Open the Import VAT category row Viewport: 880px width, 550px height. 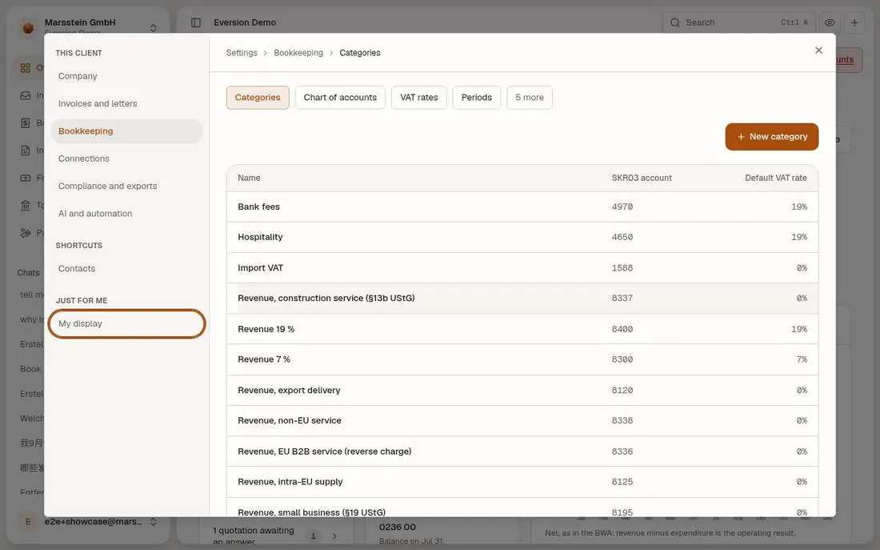pos(522,268)
